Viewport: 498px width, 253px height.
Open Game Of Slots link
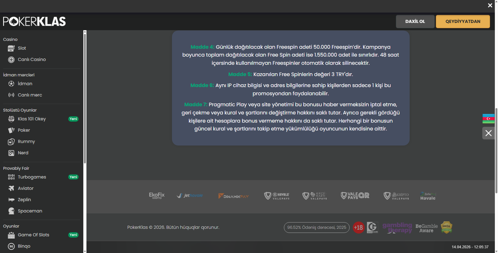33,235
